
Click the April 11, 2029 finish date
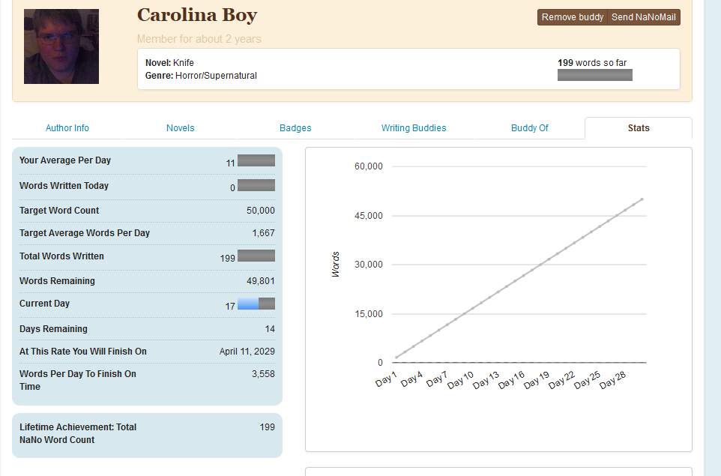247,352
